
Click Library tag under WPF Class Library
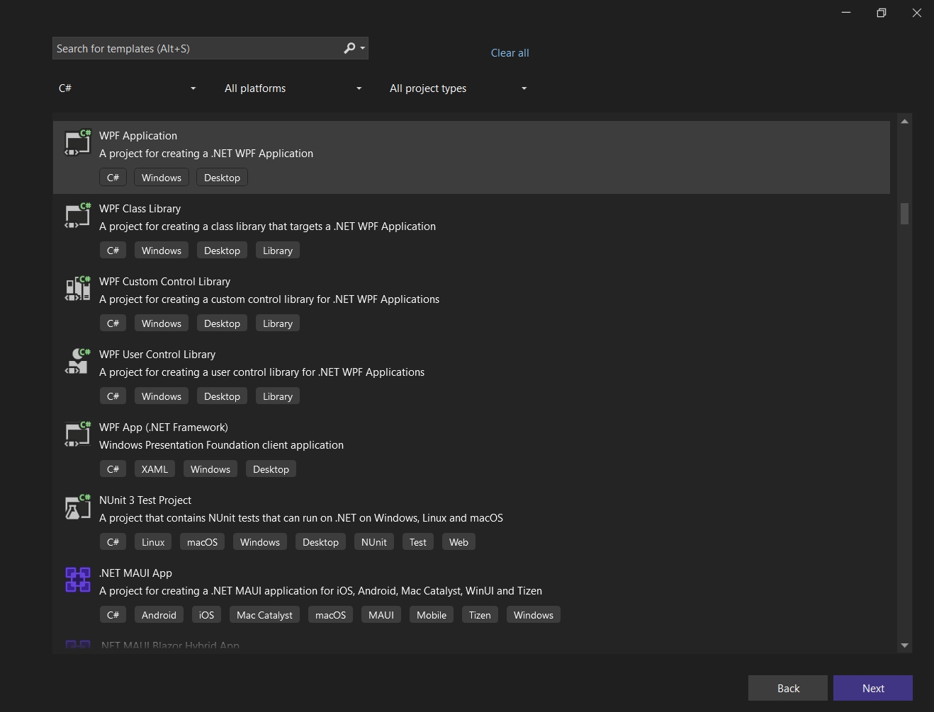278,251
